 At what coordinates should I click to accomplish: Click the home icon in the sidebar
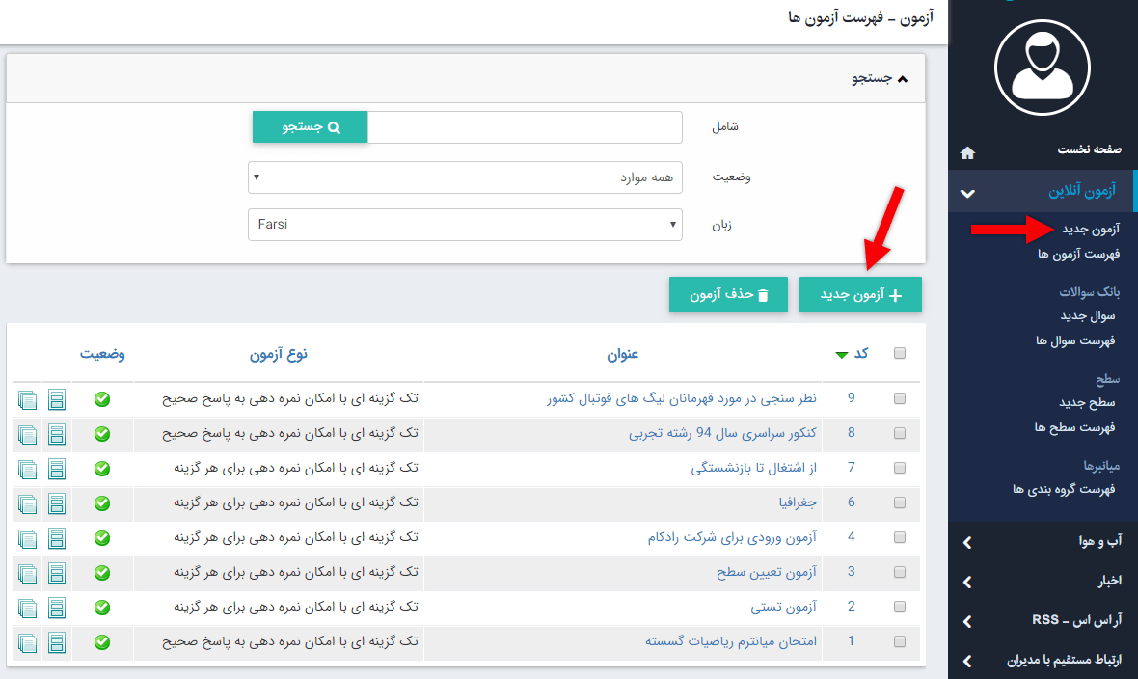pyautogui.click(x=966, y=151)
